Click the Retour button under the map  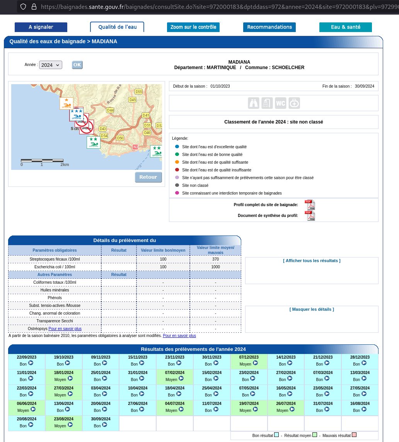148,177
